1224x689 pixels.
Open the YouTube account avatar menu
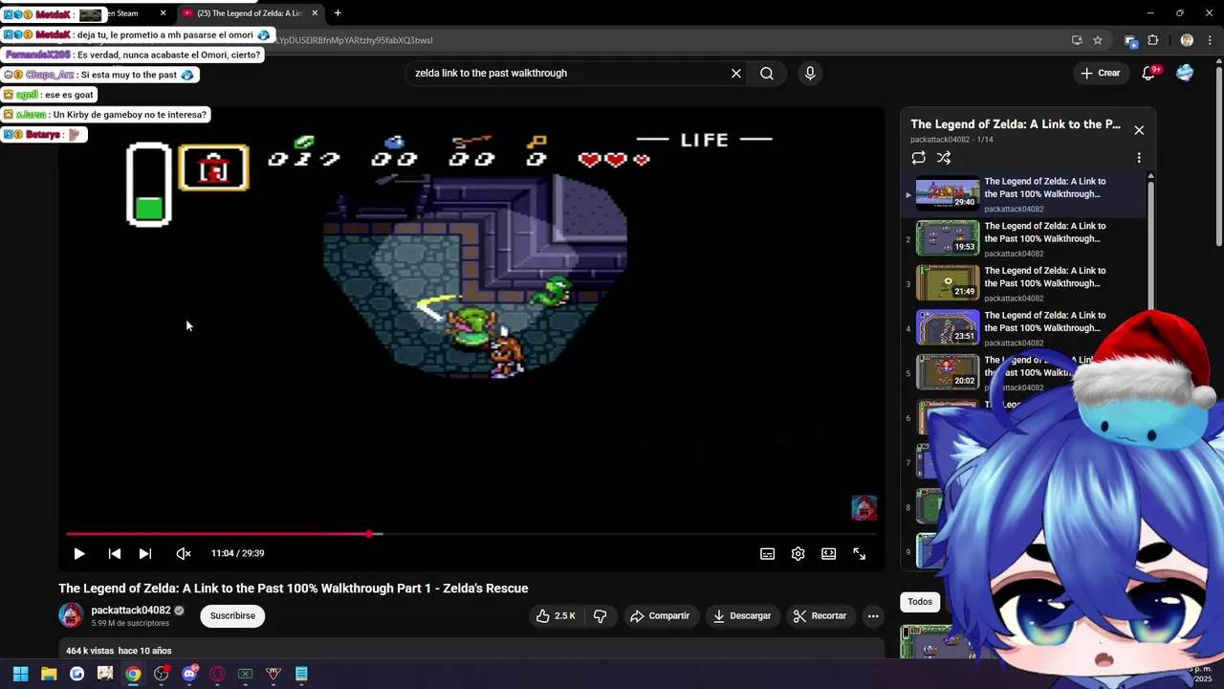pos(1185,73)
